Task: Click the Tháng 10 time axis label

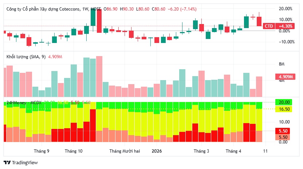Action: (74, 151)
